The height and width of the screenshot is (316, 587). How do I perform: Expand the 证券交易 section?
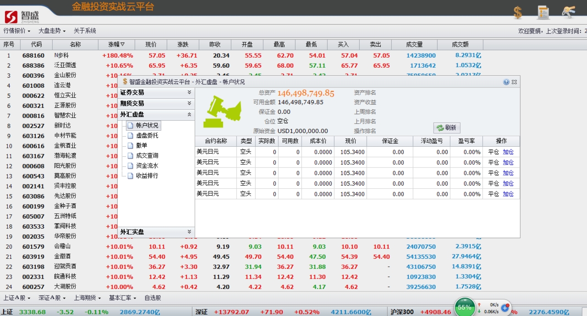[156, 92]
